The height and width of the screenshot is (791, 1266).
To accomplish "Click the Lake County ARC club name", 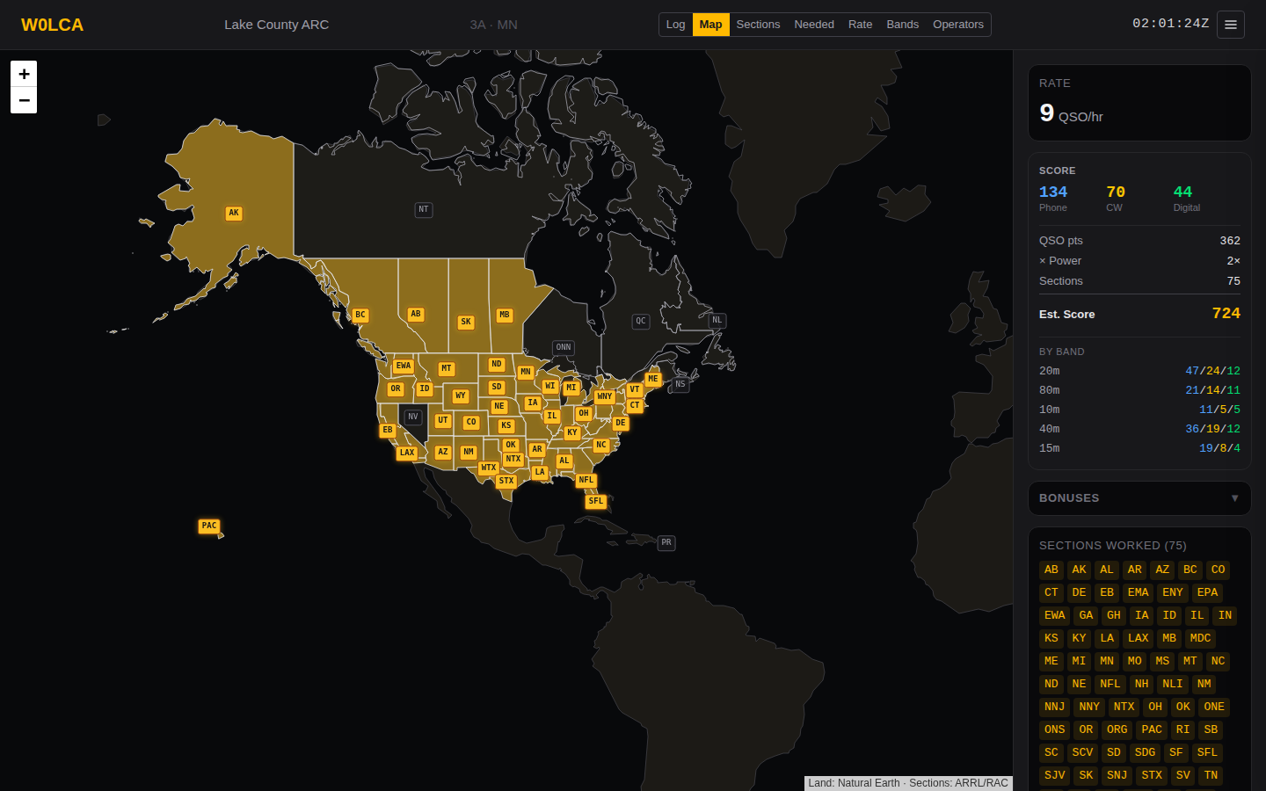I will 276,25.
